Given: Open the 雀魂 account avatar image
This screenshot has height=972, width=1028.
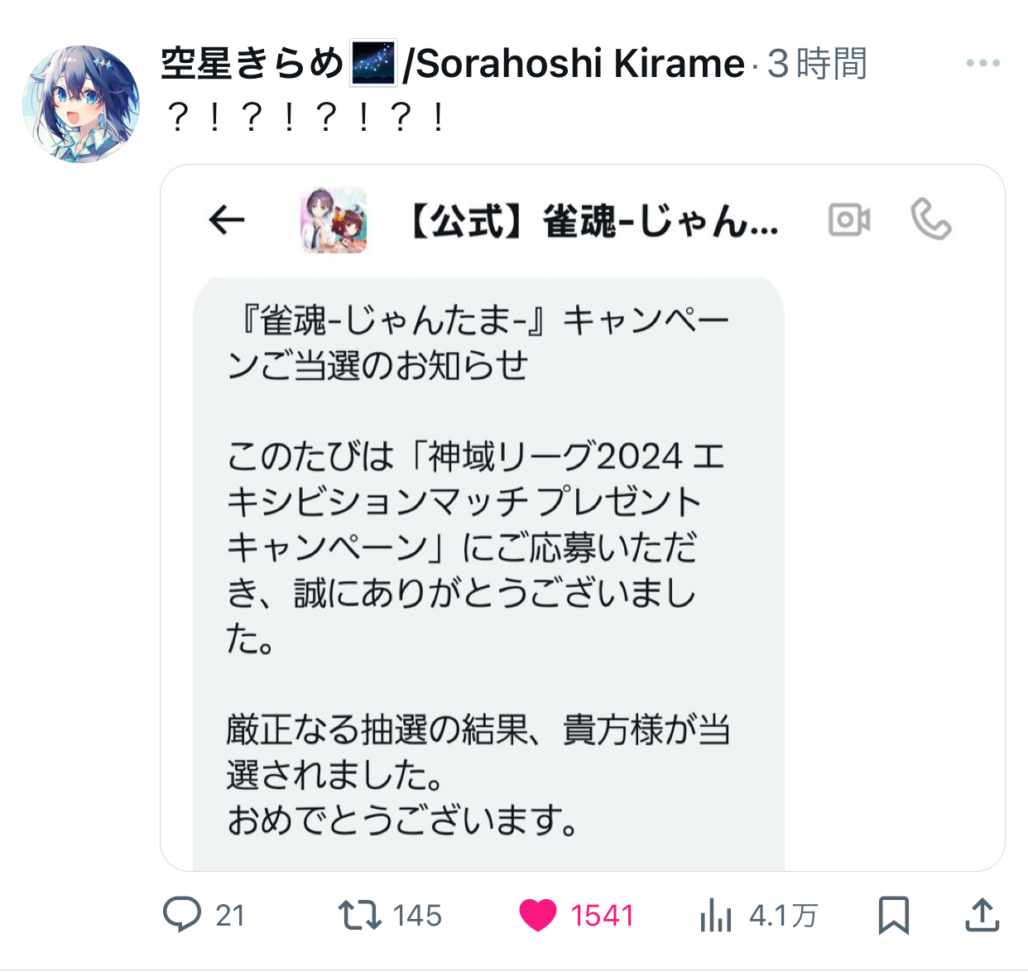Looking at the screenshot, I should 334,220.
